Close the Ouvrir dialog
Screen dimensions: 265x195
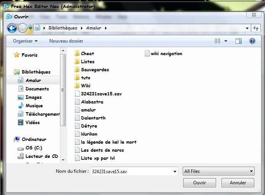[x=254, y=15]
